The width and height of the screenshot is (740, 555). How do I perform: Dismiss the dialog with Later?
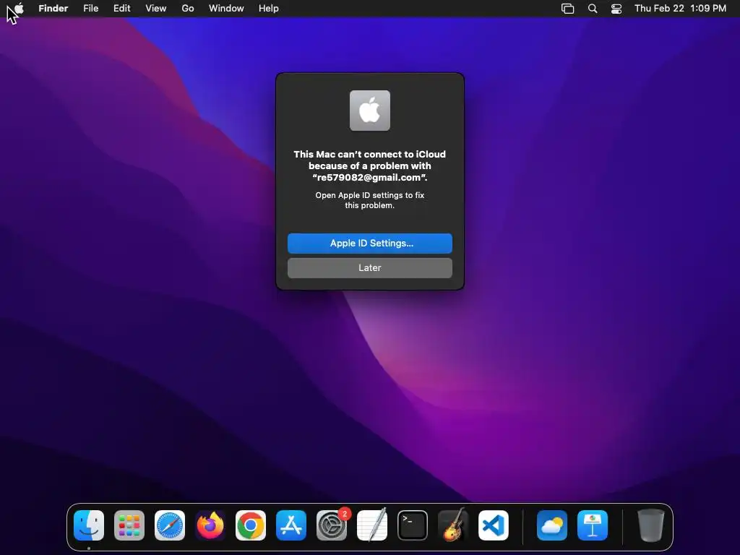click(x=370, y=267)
